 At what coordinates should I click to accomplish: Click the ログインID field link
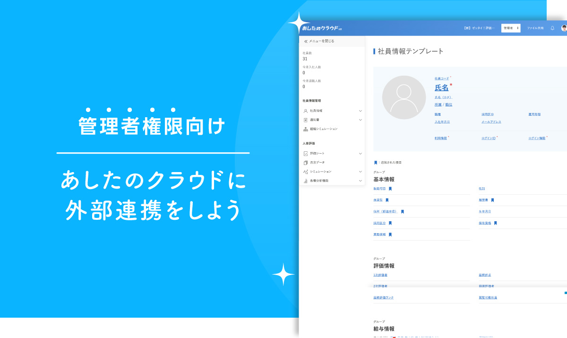[x=489, y=139]
